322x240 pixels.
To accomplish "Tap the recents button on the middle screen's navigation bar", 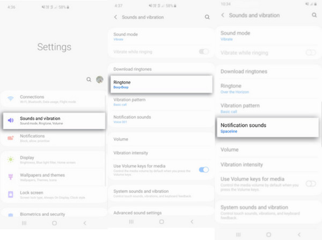I will [131, 222].
